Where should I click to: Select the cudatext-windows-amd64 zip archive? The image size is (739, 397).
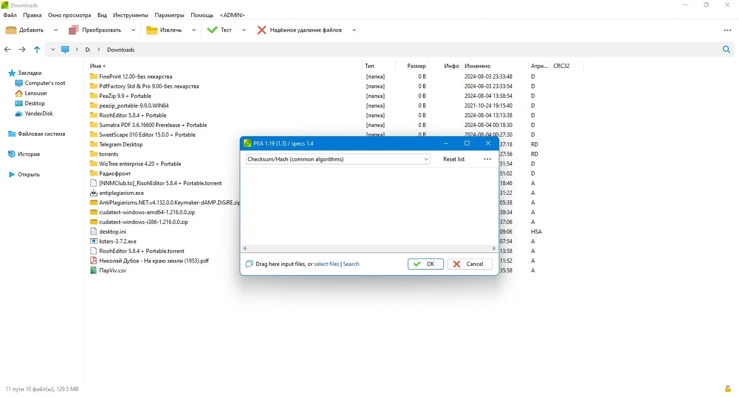147,212
